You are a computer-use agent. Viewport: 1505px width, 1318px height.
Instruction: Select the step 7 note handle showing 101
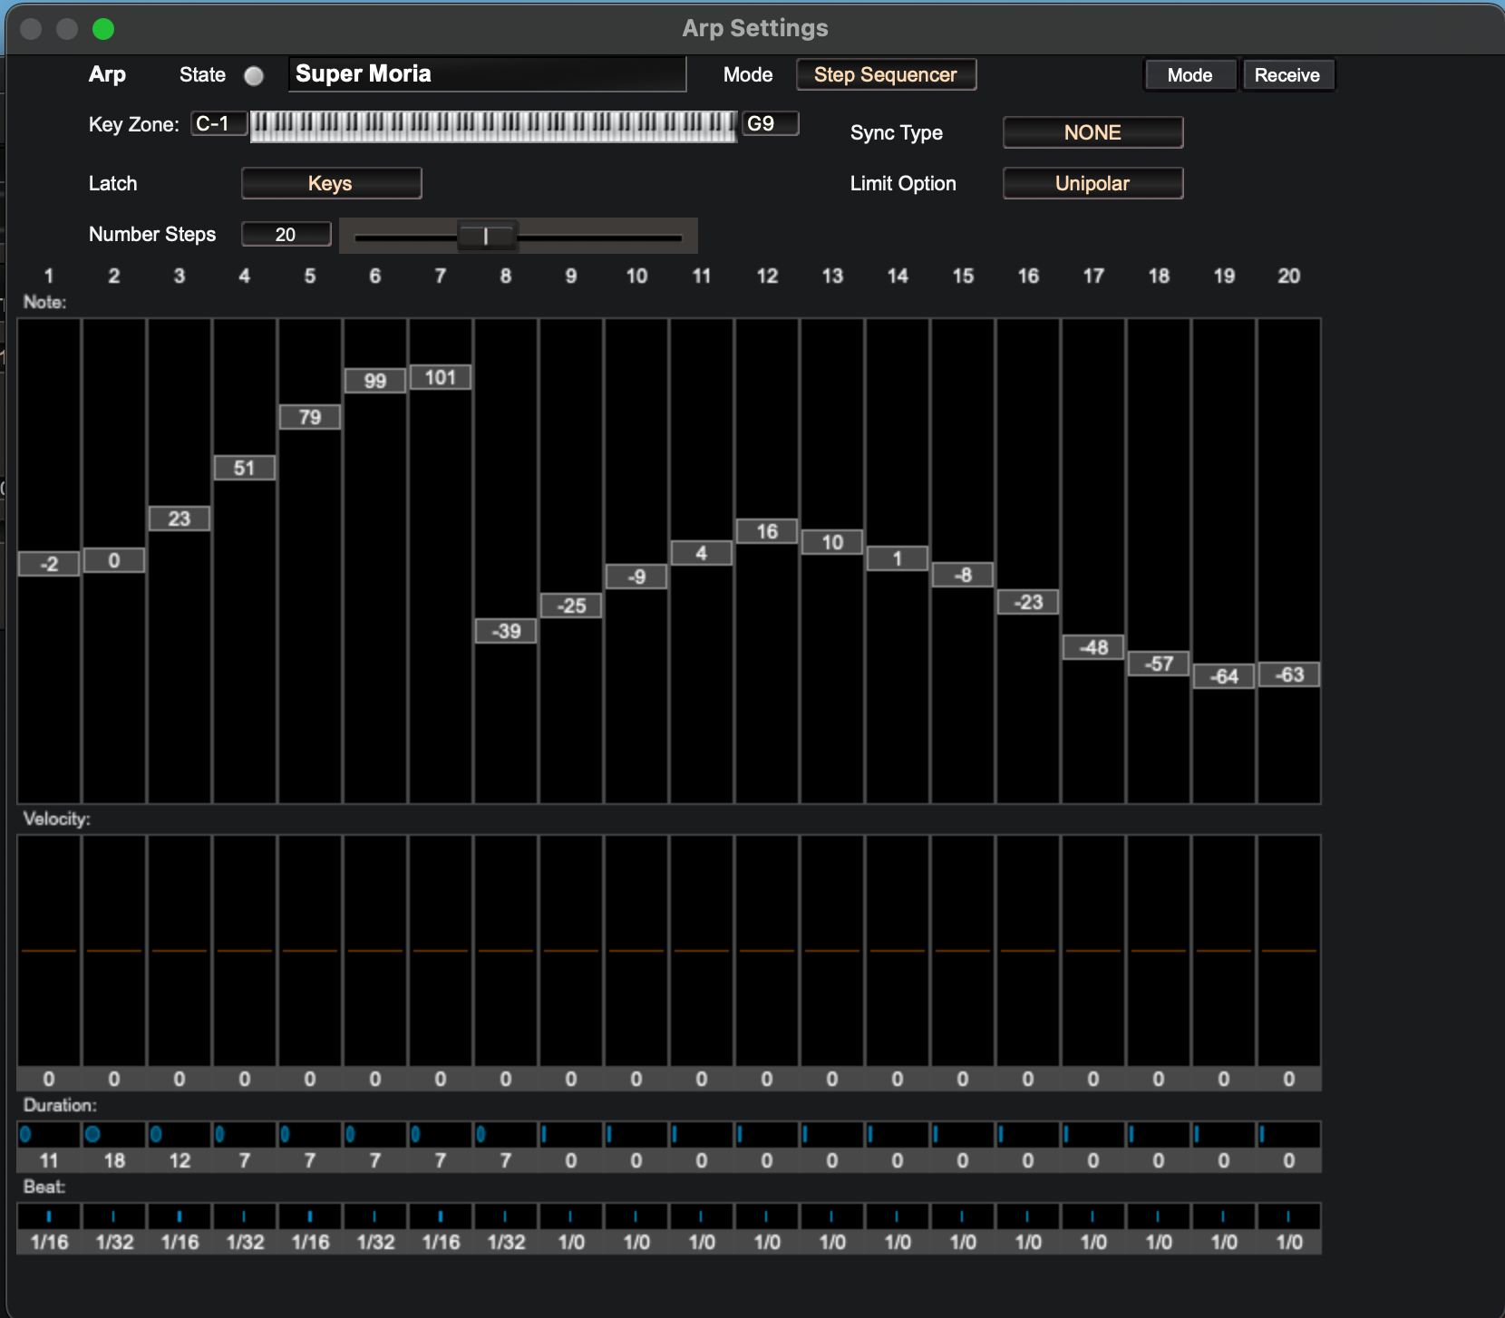pyautogui.click(x=440, y=377)
